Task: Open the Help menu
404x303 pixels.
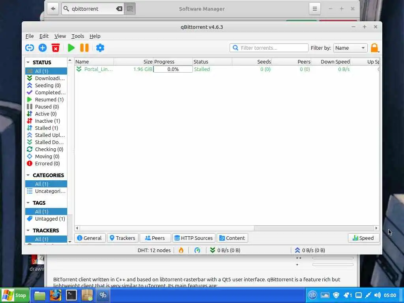Action: point(95,36)
